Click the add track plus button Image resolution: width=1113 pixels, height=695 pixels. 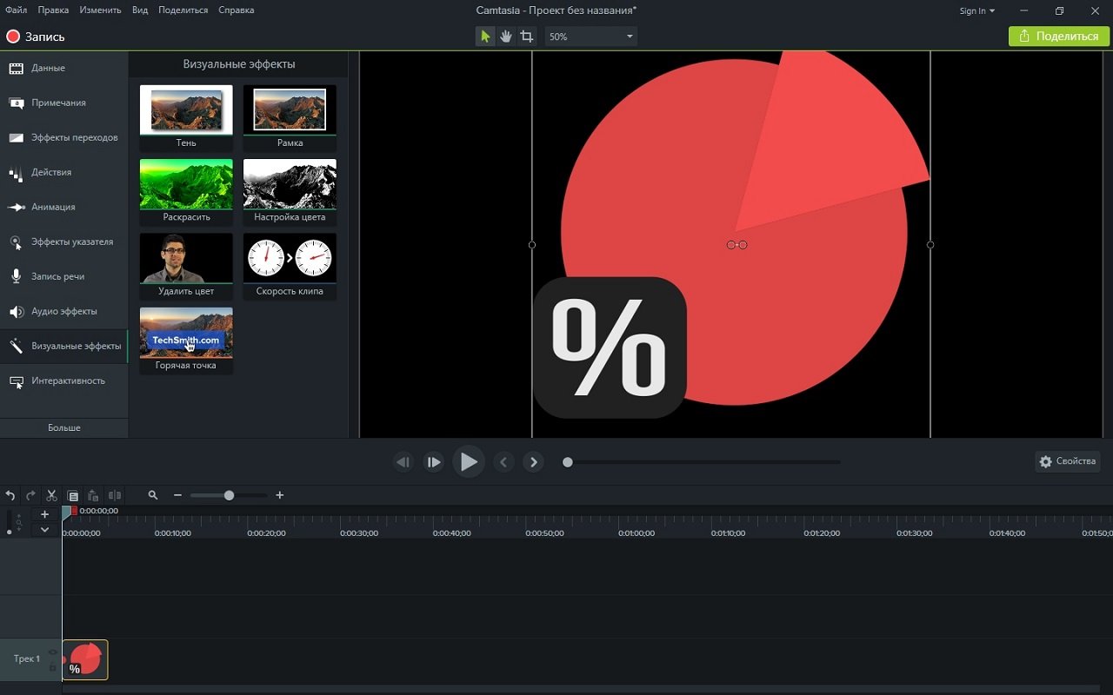point(44,514)
